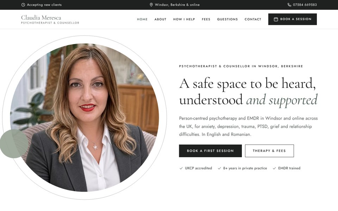The image size is (338, 211).
Task: Open the Therapy & Fees button
Action: coord(269,151)
